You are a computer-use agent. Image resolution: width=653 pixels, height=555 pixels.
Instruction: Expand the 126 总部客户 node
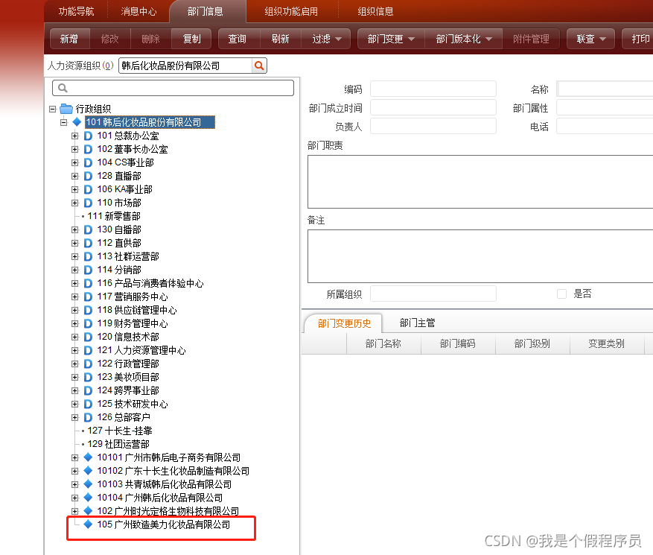(75, 417)
